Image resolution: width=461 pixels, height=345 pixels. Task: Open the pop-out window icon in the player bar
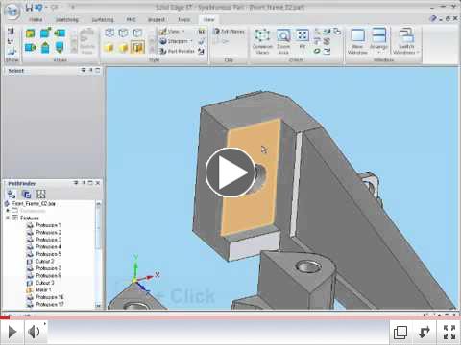(x=400, y=333)
